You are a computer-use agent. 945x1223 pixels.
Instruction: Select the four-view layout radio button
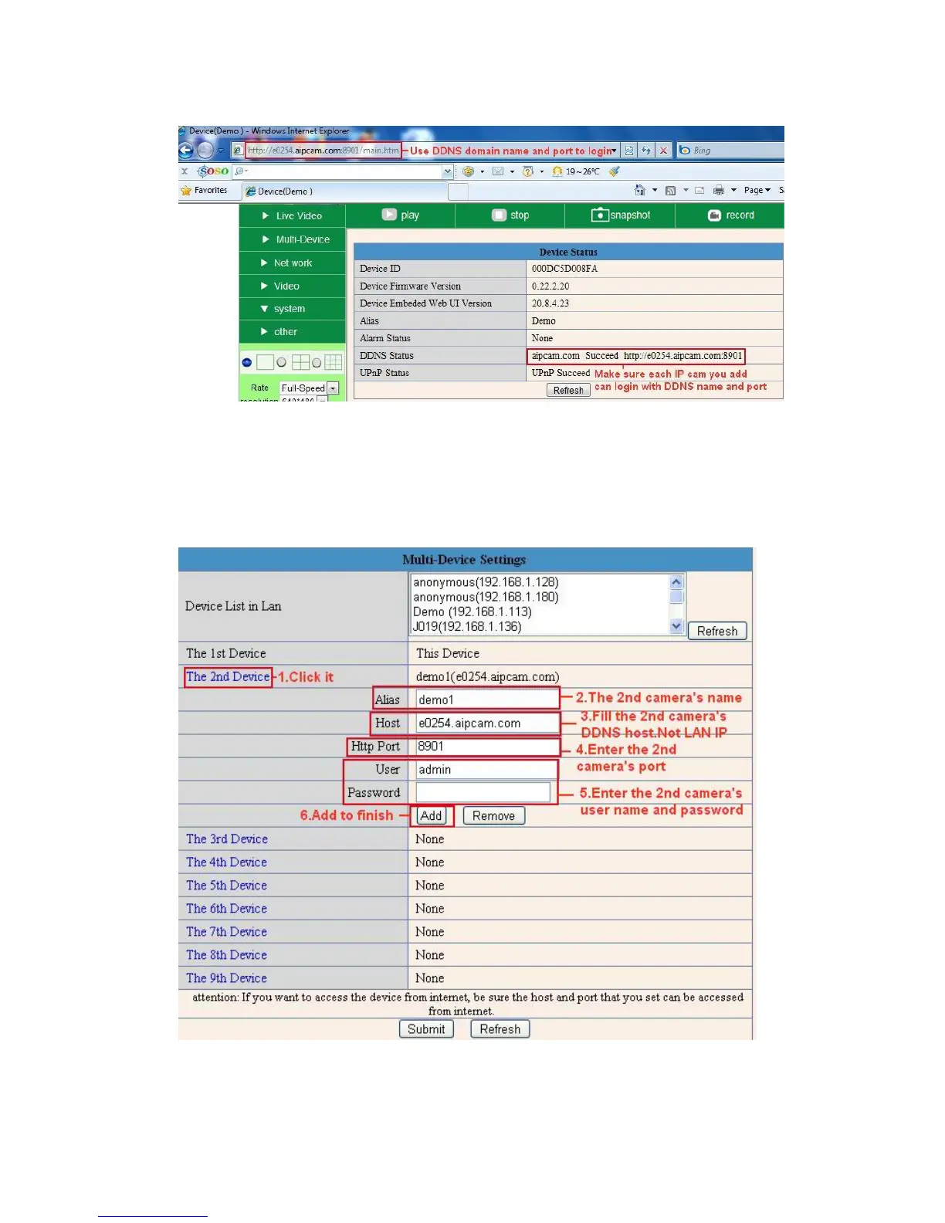point(282,362)
